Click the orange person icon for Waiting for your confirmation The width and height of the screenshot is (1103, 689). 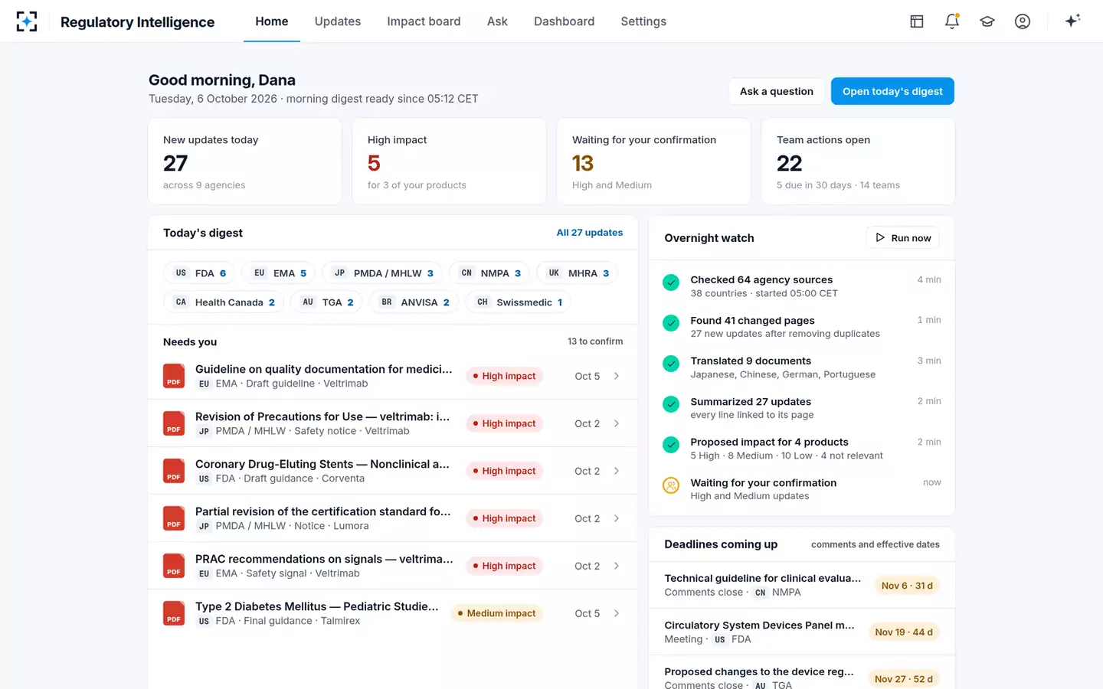pos(671,485)
